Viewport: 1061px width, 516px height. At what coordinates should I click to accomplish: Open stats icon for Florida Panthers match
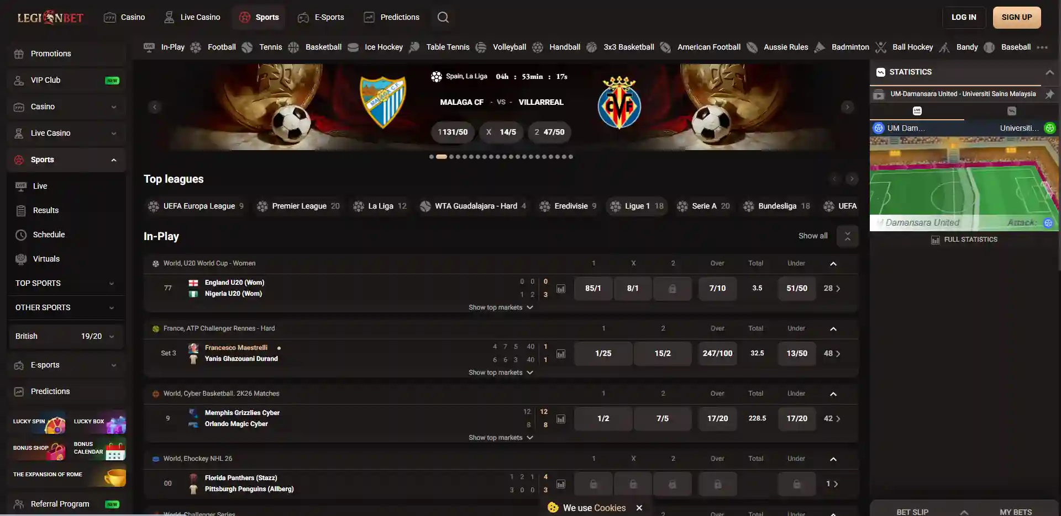point(561,484)
